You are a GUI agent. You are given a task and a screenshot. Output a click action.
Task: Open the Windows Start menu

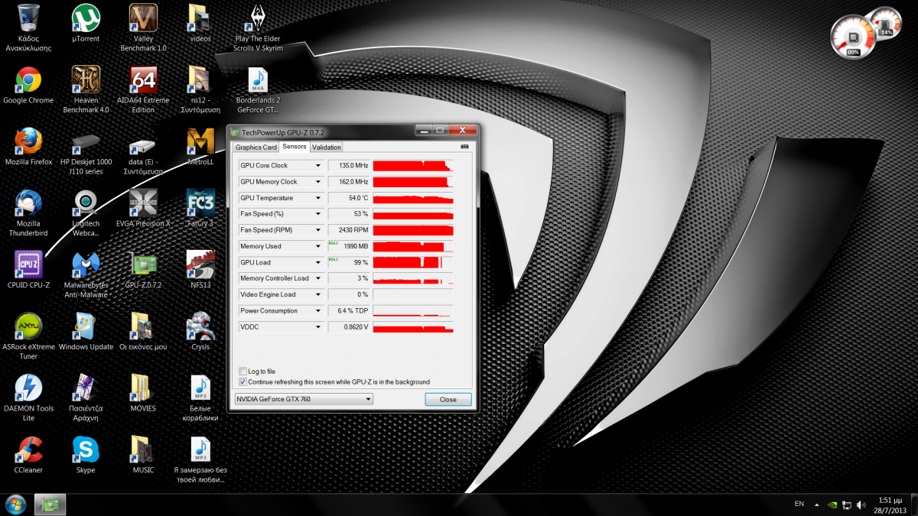point(15,505)
